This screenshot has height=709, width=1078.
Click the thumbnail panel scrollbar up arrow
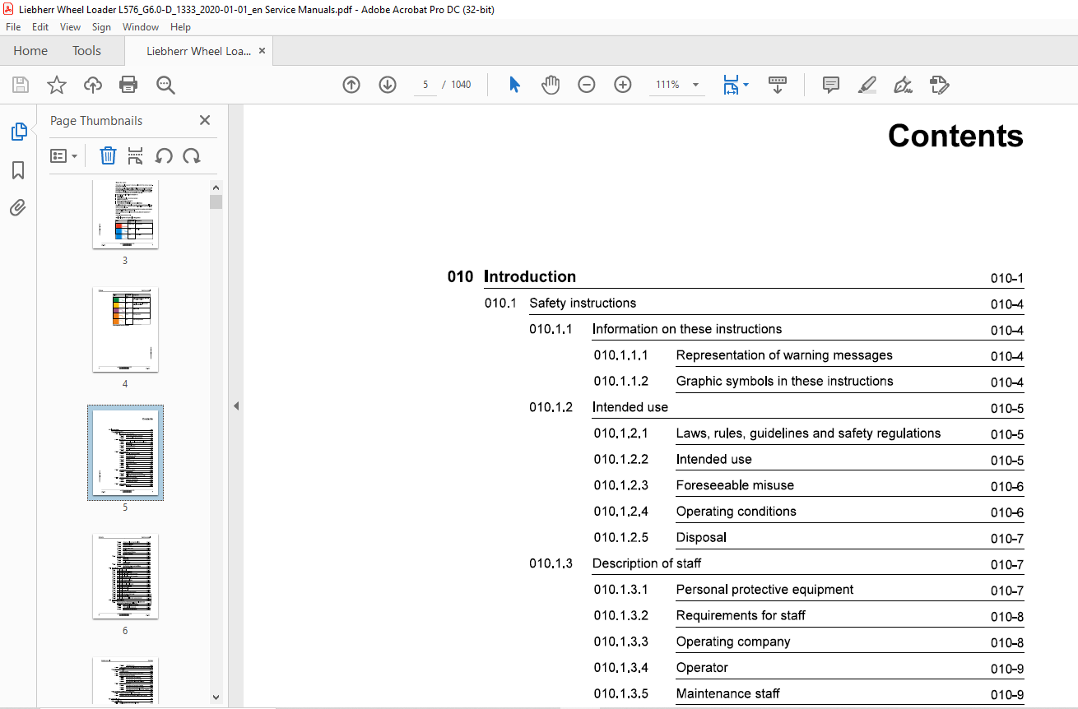pos(216,188)
